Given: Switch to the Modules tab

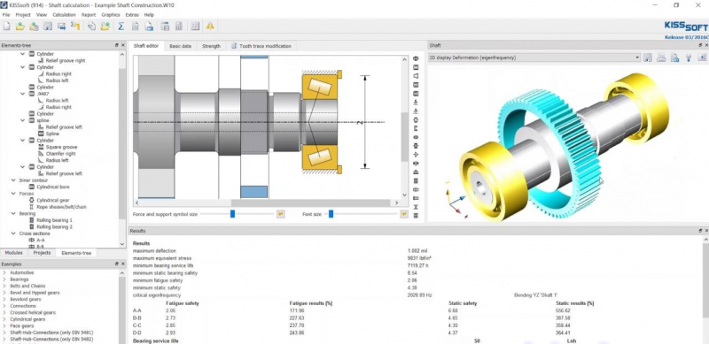Looking at the screenshot, I should coord(13,253).
